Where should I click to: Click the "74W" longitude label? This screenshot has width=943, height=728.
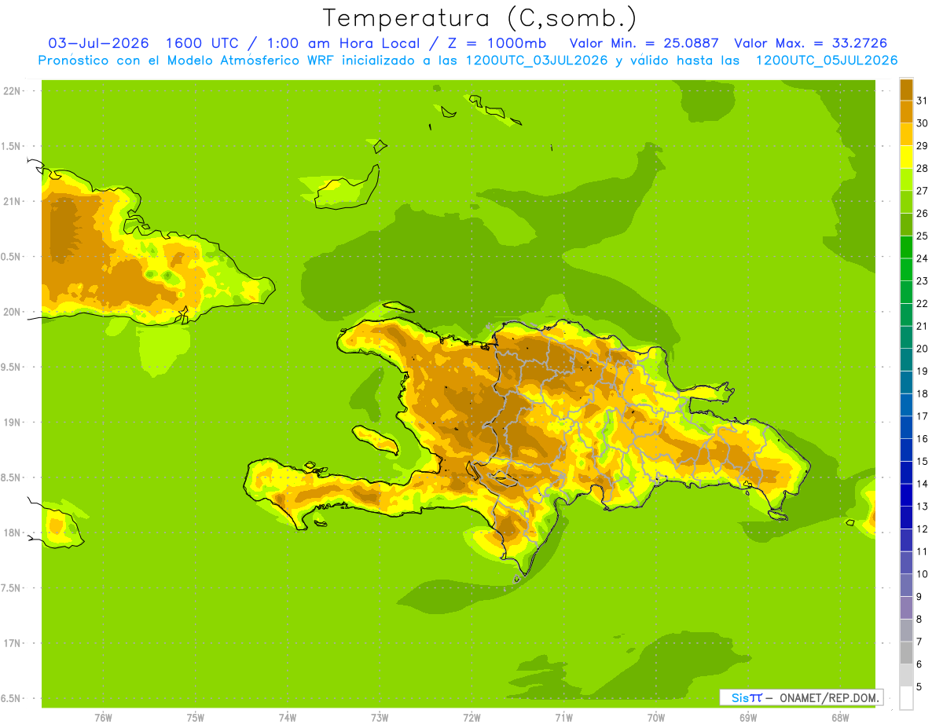coord(288,717)
